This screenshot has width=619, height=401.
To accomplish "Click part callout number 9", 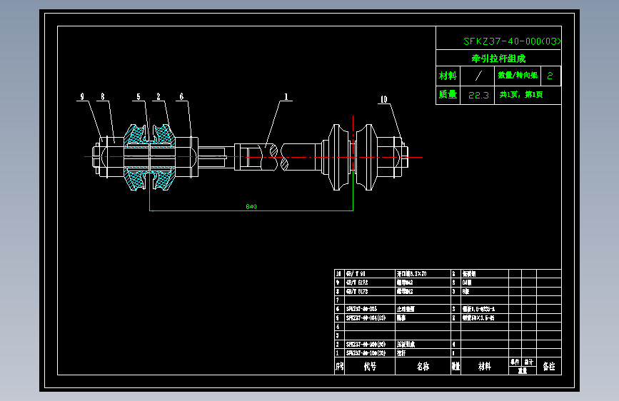I will coord(82,96).
